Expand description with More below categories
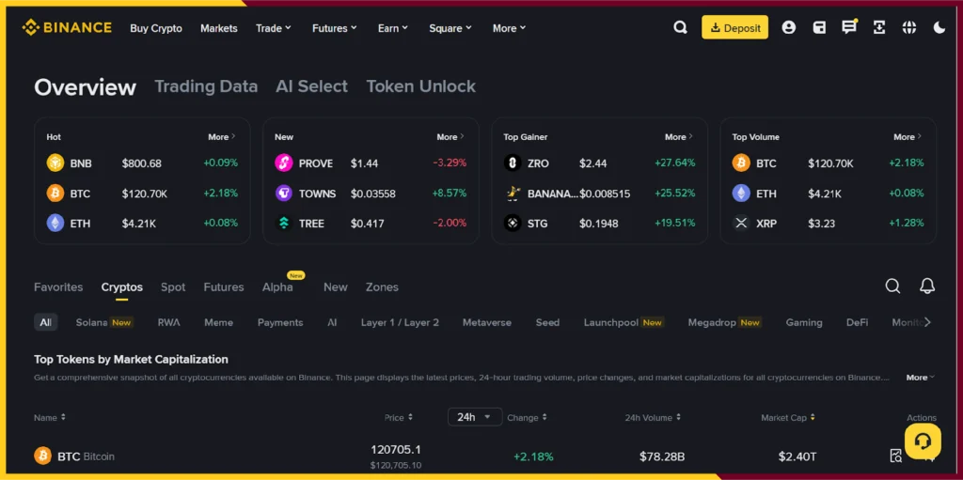This screenshot has width=963, height=480. click(921, 378)
